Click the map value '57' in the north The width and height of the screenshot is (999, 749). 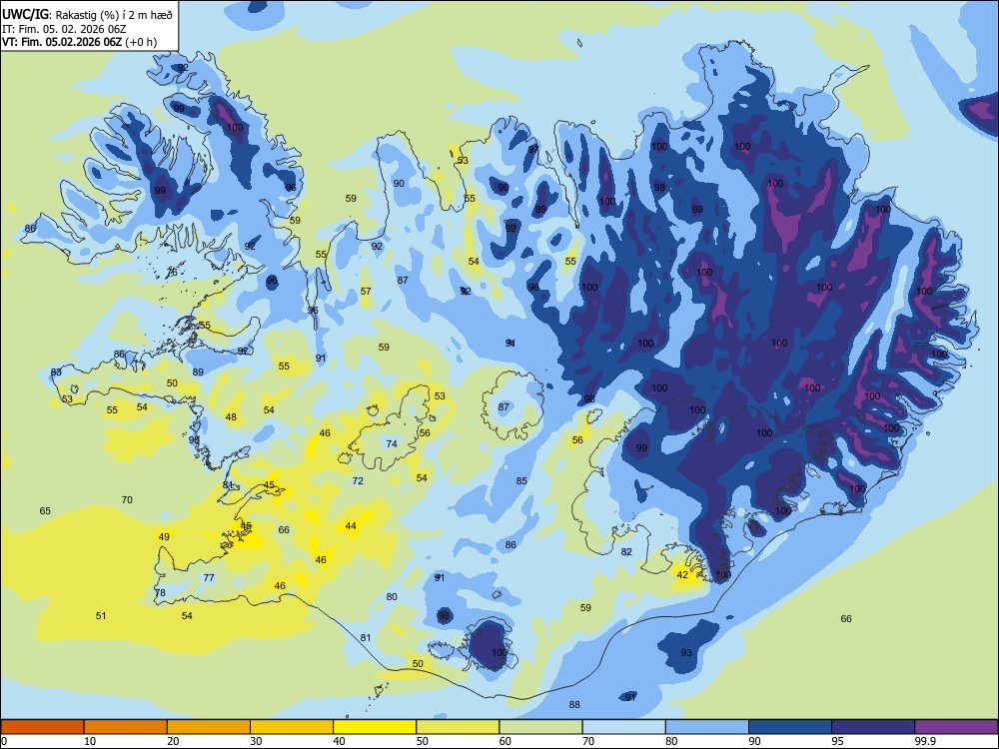click(366, 291)
